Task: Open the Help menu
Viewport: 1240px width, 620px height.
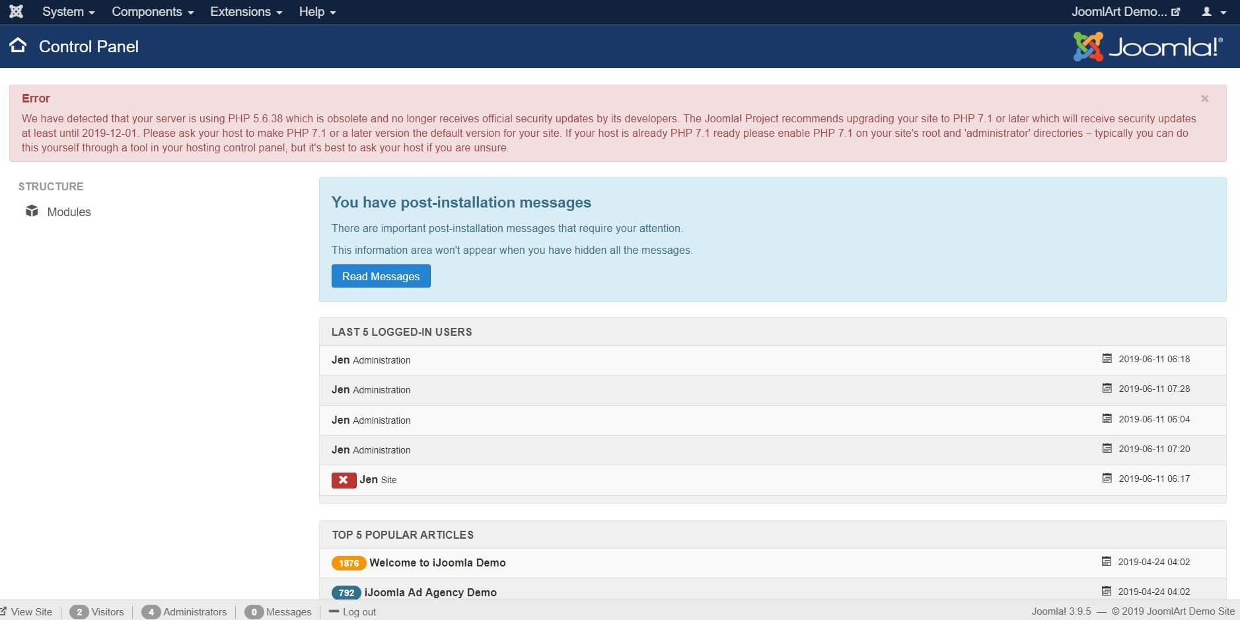Action: coord(317,12)
